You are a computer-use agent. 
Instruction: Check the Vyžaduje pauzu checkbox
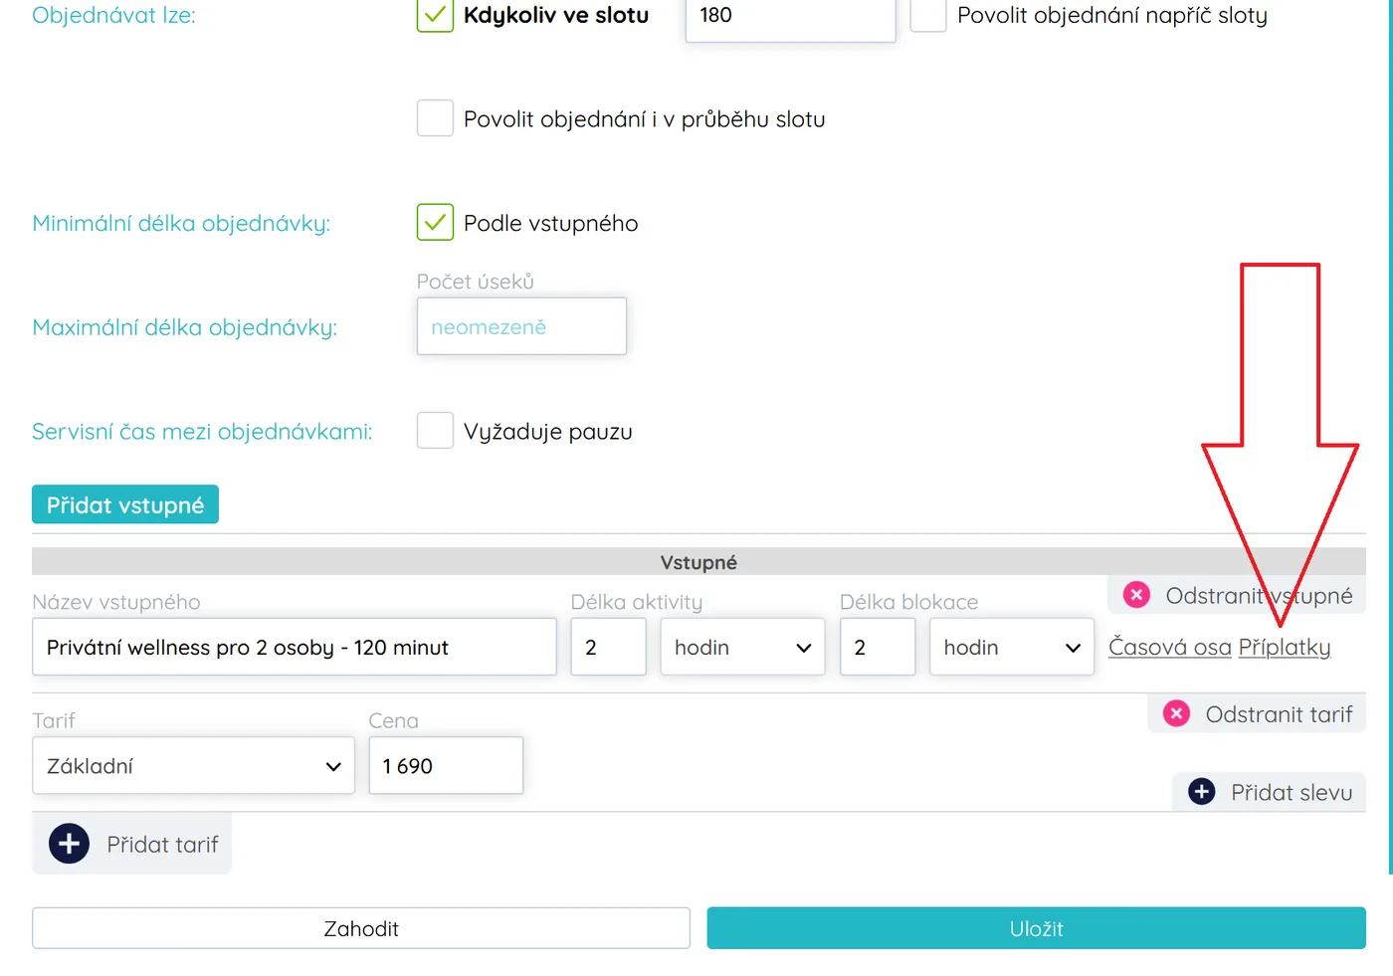(435, 431)
